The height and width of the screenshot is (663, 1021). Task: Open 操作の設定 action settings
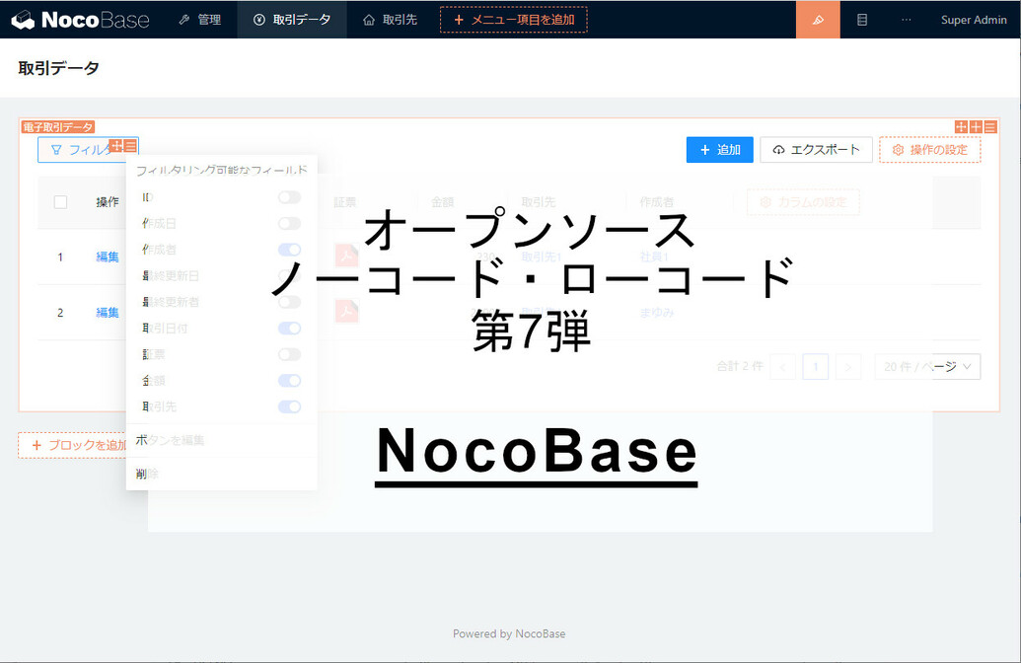(x=930, y=150)
